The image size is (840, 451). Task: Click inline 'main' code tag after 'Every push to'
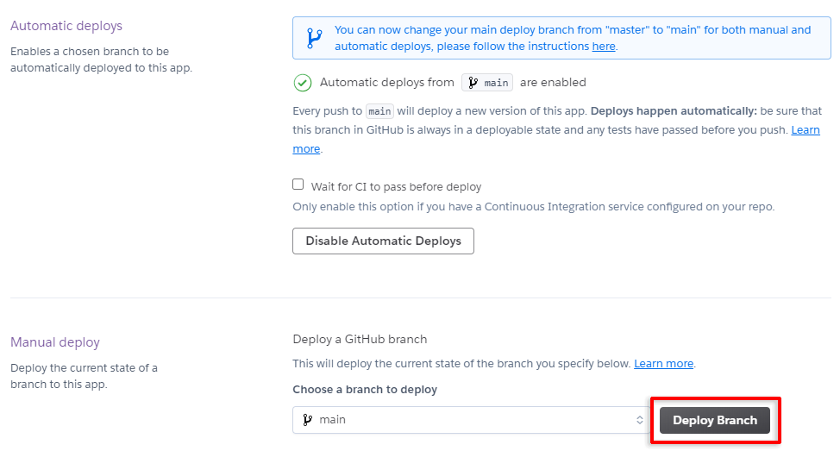379,111
